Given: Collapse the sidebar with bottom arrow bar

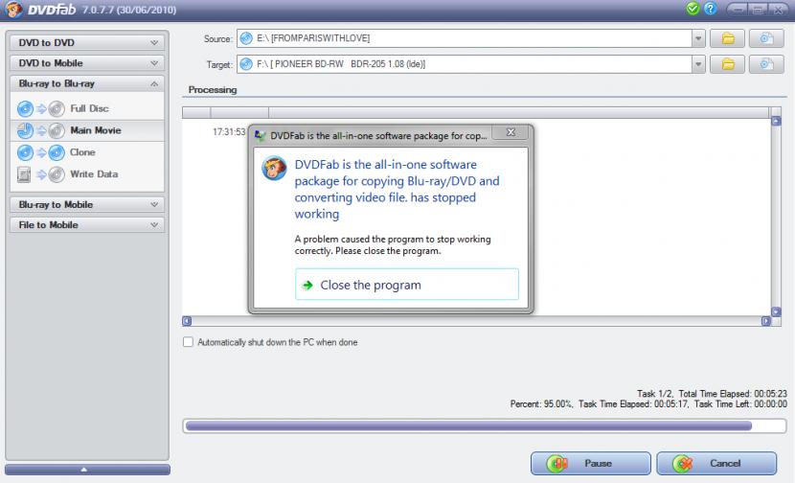Looking at the screenshot, I should click(87, 470).
